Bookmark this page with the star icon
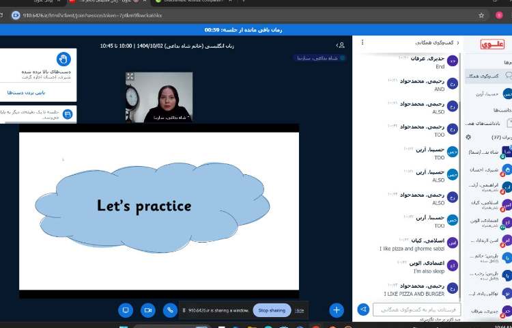Image resolution: width=512 pixels, height=328 pixels. [x=481, y=14]
